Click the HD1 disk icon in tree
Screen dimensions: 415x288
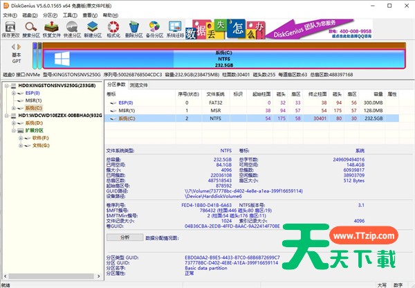pos(14,116)
